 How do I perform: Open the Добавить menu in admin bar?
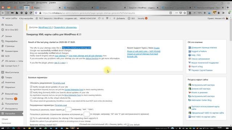pyautogui.click(x=119, y=18)
